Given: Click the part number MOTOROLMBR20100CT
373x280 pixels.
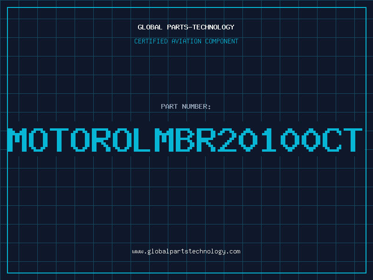Looking at the screenshot, I should [185, 140].
